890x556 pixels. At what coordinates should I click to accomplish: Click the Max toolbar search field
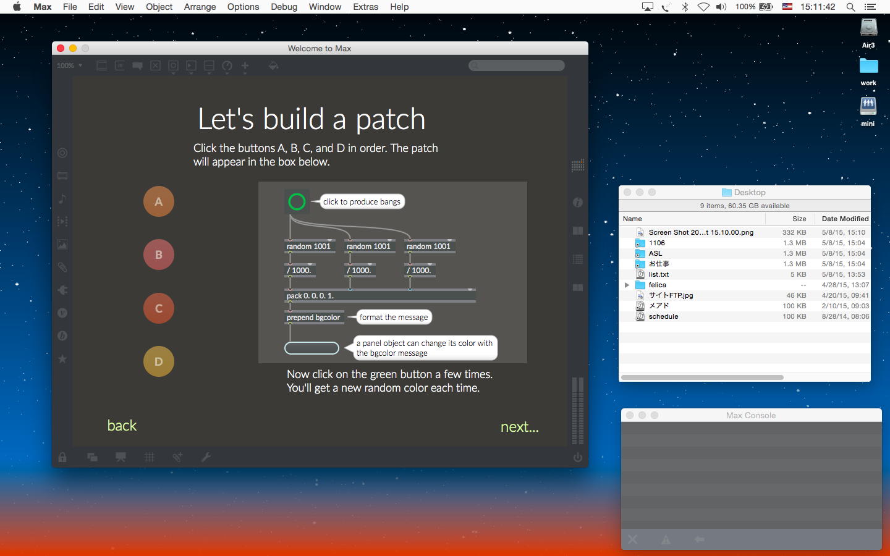tap(517, 65)
